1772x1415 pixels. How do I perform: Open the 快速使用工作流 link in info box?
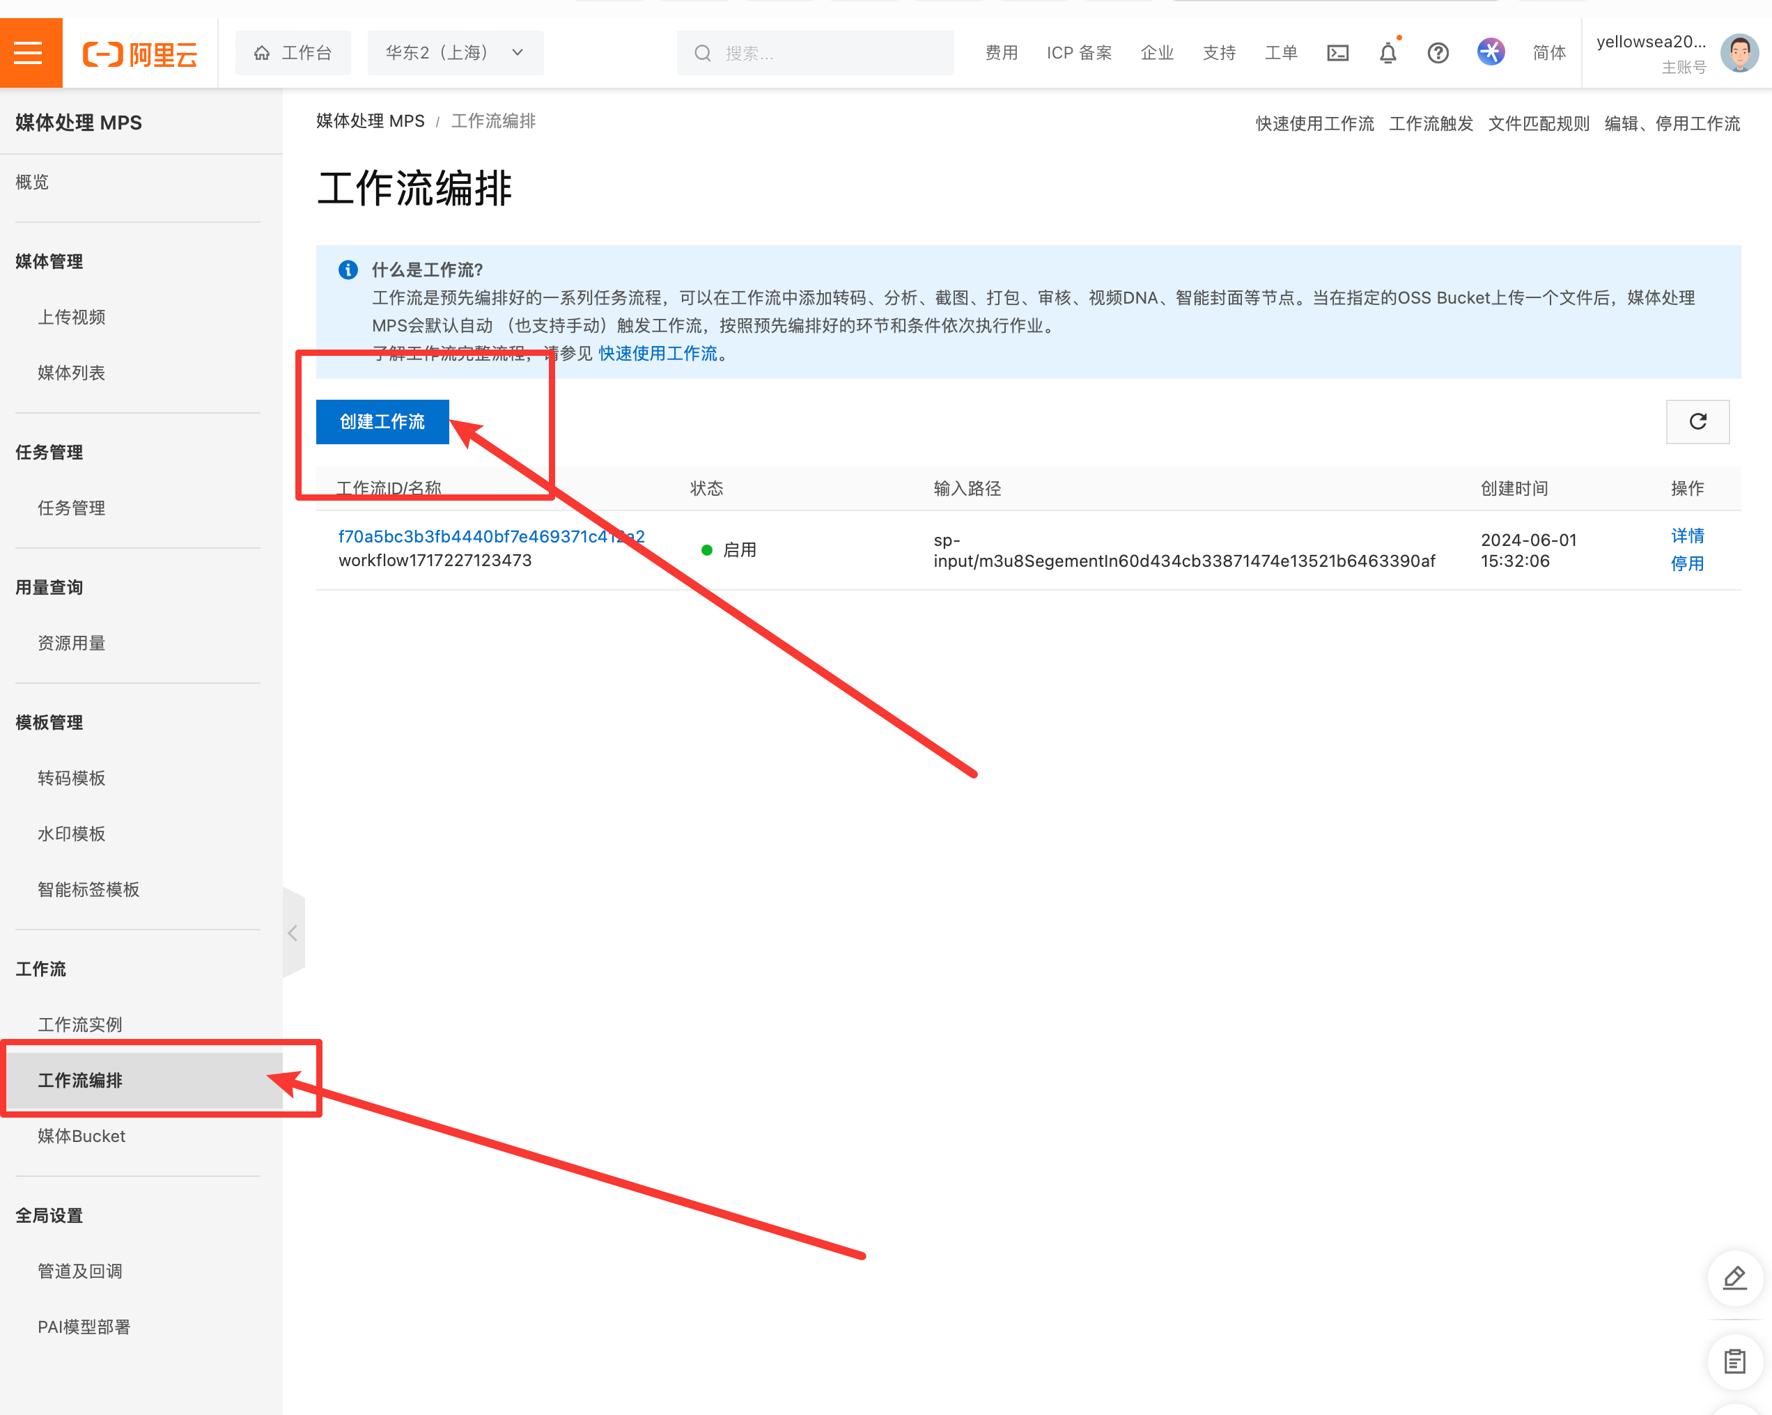click(x=658, y=353)
